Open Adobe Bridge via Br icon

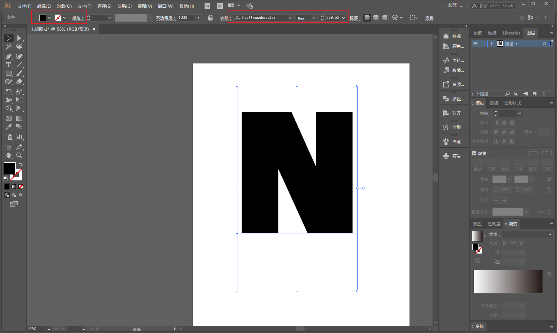pos(207,6)
